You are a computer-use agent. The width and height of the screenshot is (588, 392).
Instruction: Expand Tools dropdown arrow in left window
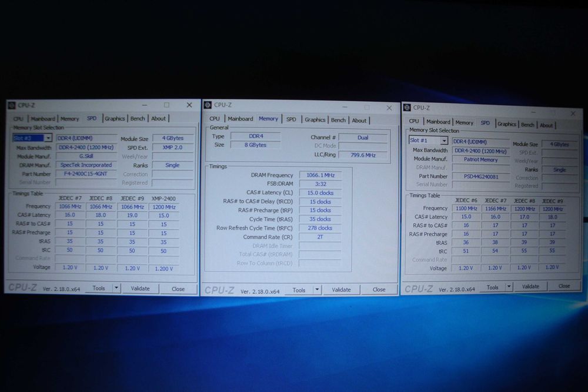(116, 288)
